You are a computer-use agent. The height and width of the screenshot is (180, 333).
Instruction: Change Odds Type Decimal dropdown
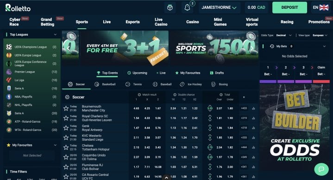pos(284,35)
